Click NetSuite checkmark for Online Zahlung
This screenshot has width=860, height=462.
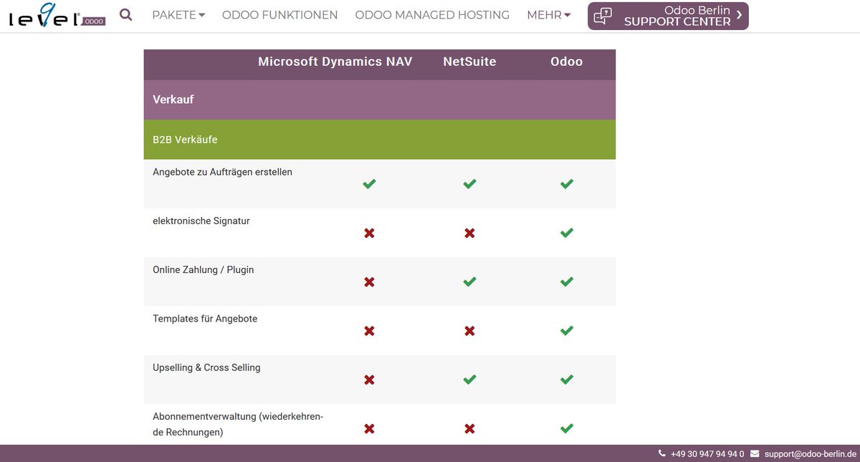(469, 281)
